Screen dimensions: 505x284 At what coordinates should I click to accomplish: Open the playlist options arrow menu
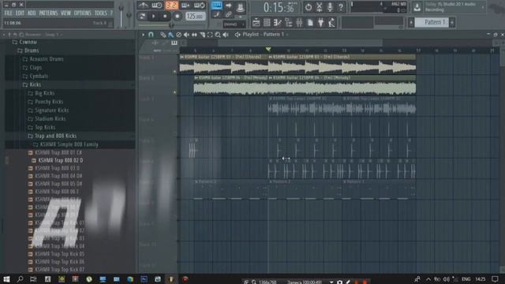[143, 35]
